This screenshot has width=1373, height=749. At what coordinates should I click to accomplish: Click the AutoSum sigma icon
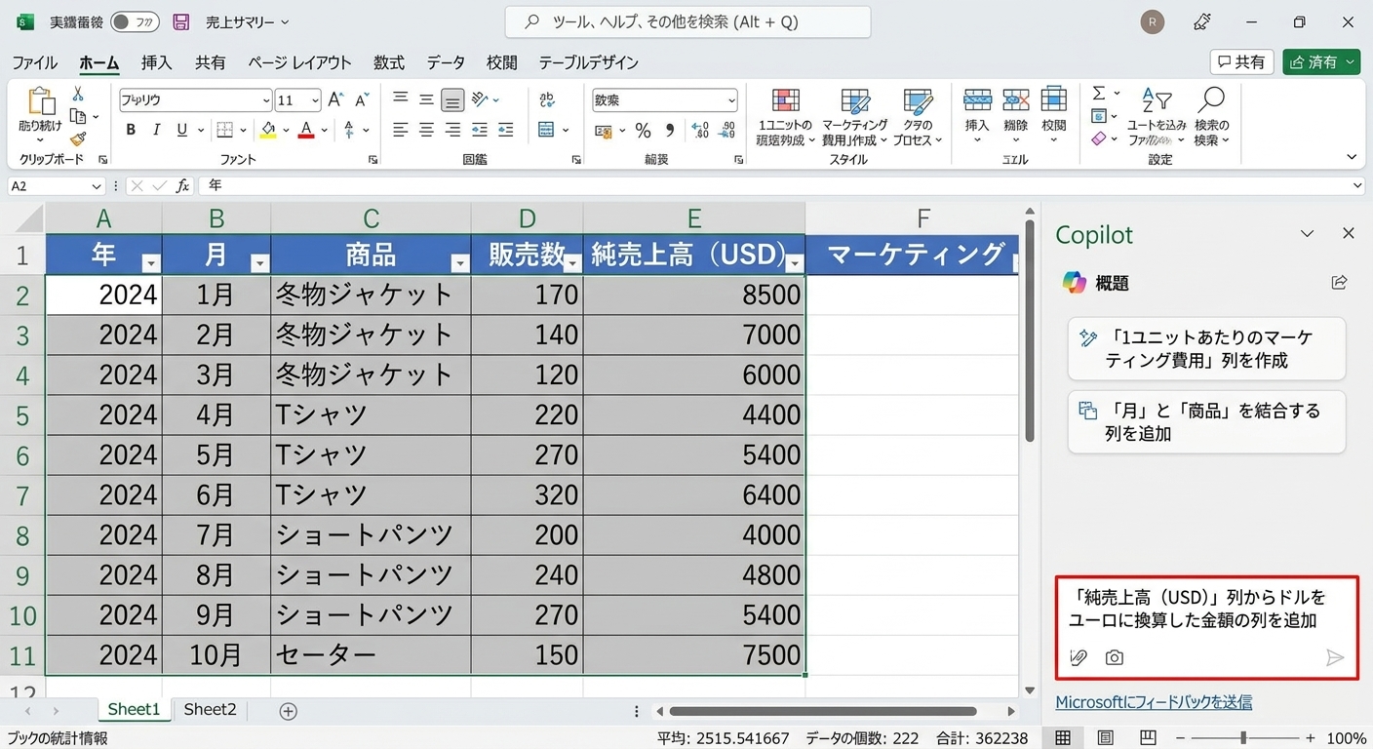pos(1099,94)
